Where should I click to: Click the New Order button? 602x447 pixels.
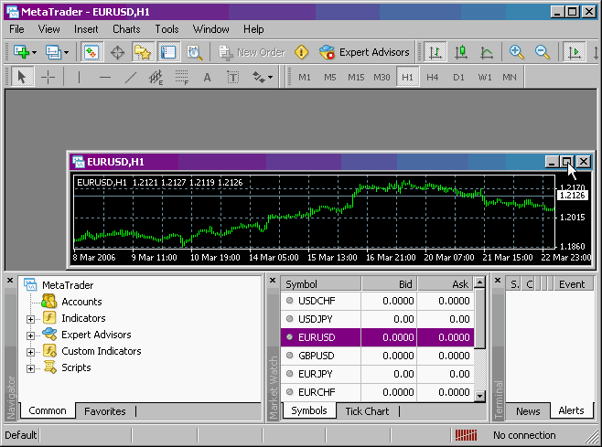[253, 52]
